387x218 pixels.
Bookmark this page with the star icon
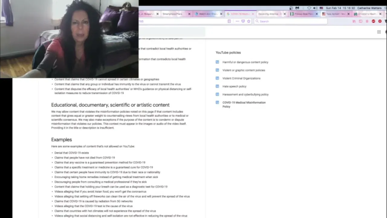249,21
